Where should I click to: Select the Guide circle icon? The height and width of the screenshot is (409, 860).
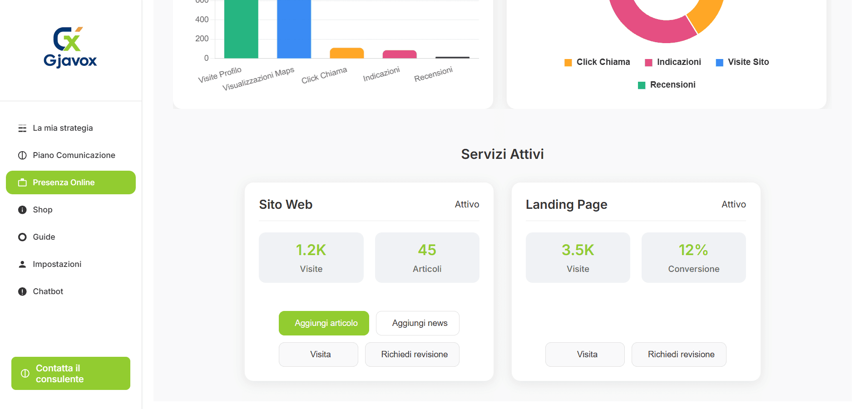(22, 237)
